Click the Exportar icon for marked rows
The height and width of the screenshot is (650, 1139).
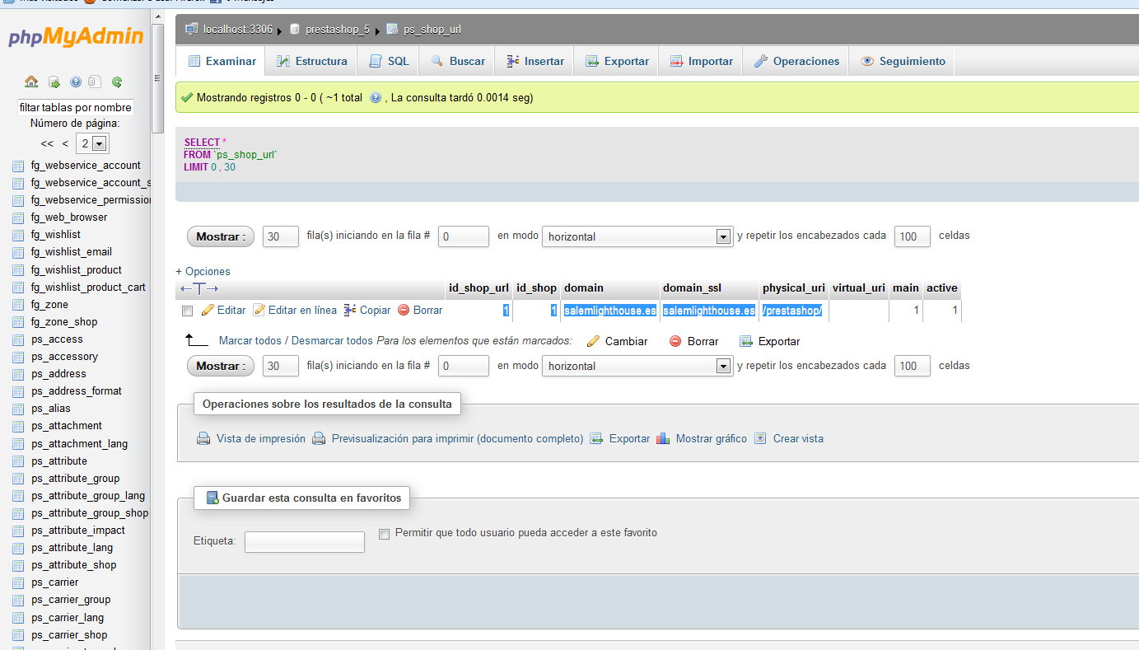pyautogui.click(x=746, y=341)
